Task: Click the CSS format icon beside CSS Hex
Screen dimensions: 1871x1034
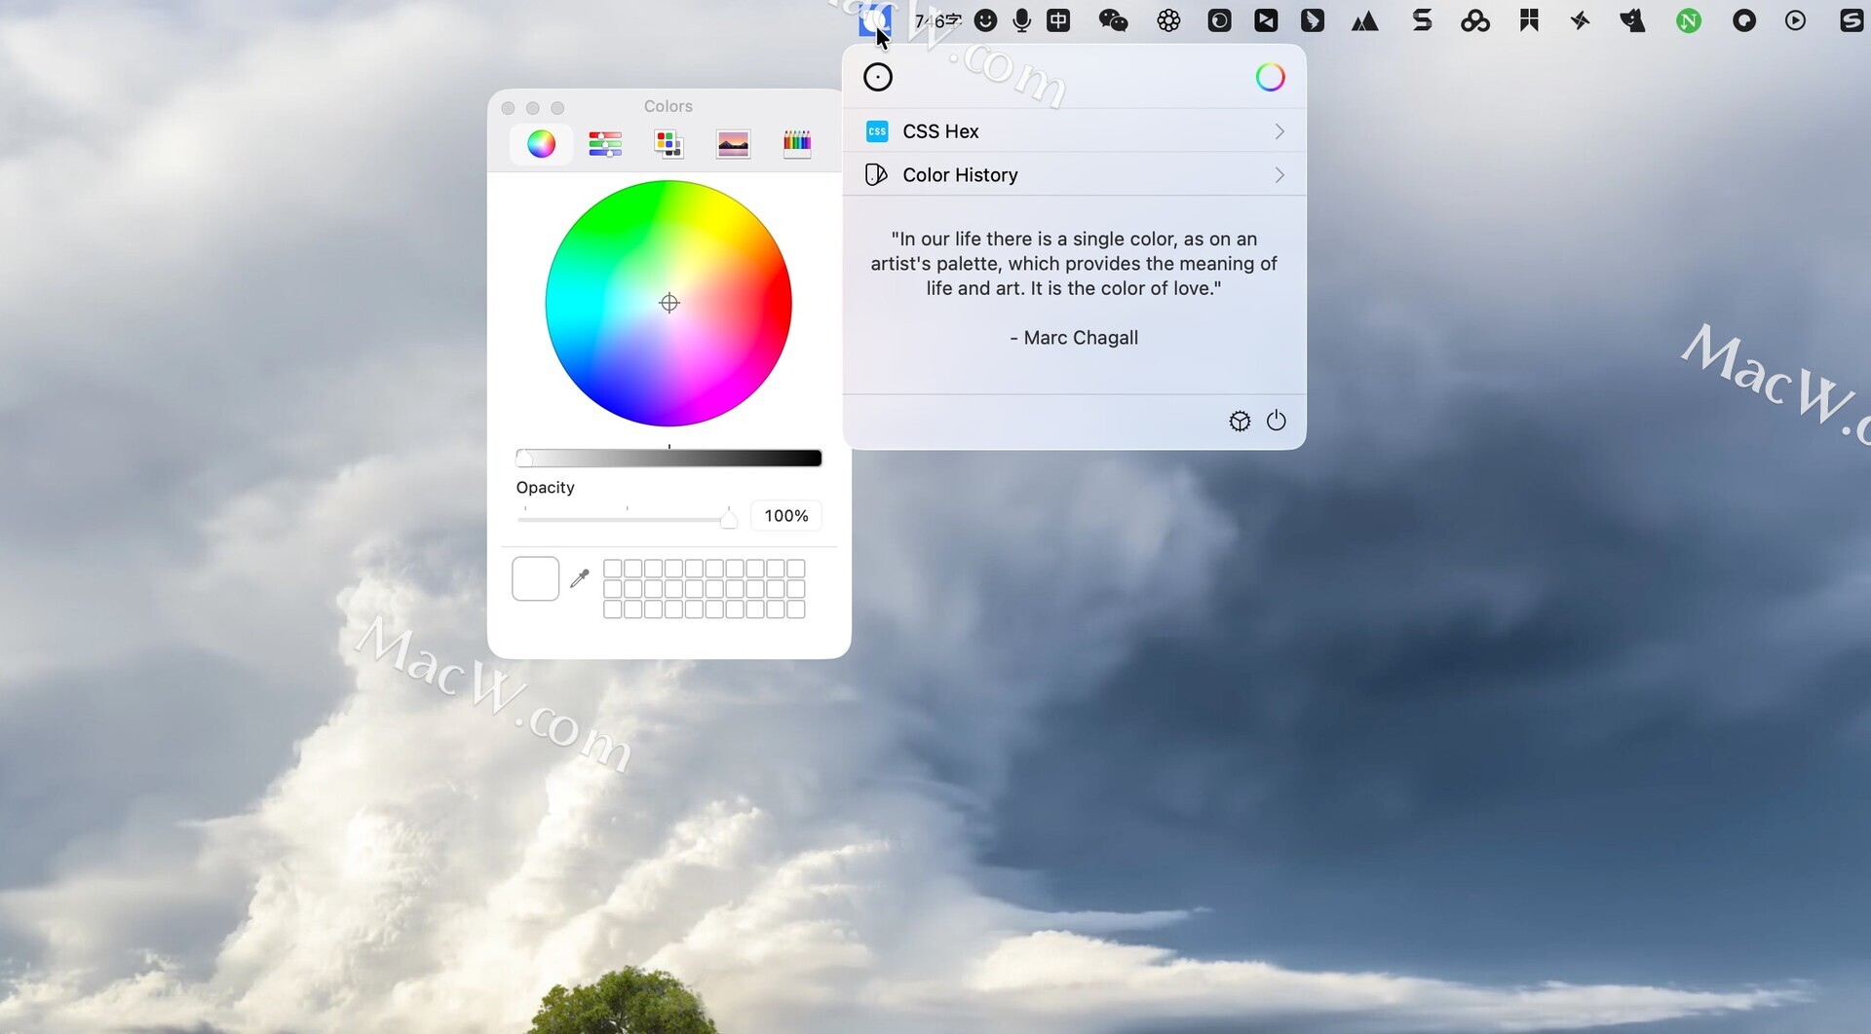Action: point(877,131)
